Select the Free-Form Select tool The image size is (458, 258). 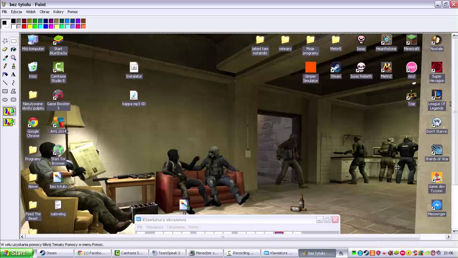tap(5, 41)
